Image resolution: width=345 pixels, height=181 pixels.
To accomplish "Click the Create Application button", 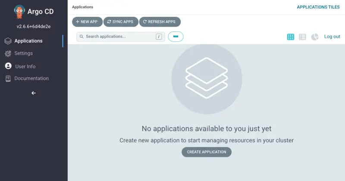I will 206,152.
